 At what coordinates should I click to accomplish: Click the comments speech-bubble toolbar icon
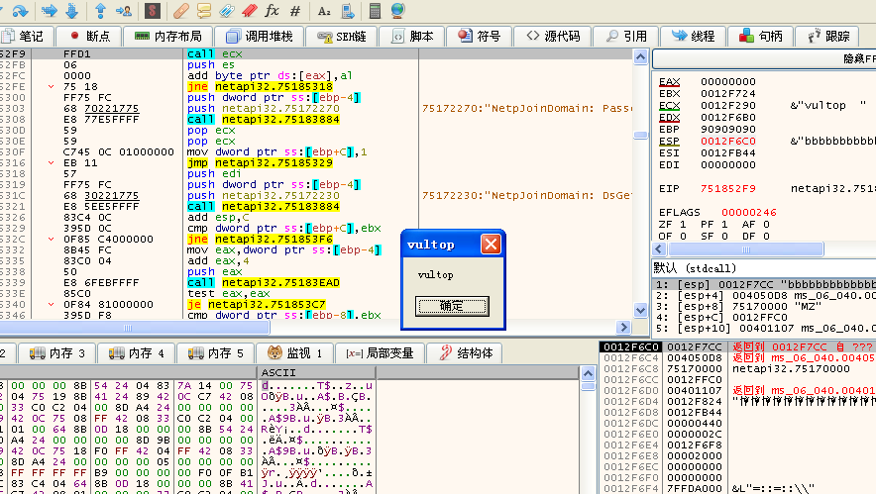tap(203, 11)
